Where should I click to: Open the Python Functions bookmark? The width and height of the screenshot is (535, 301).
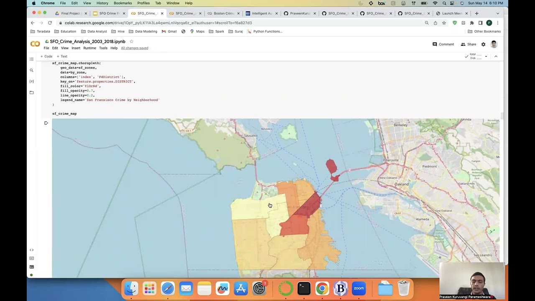(x=265, y=31)
